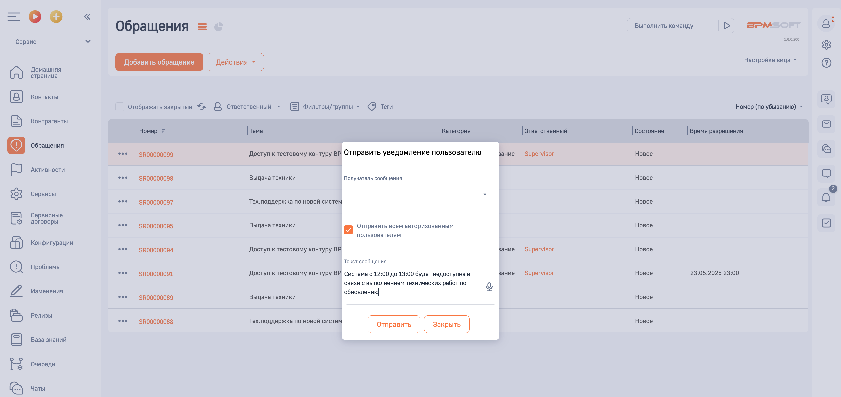Open База знаний sidebar section

coord(48,339)
